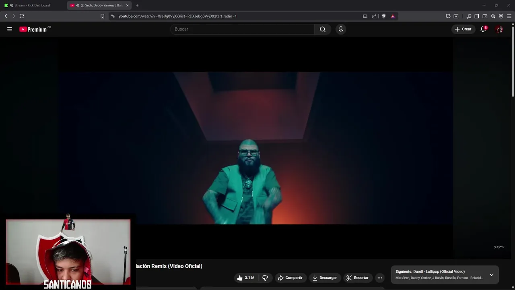
Task: Go back in browser history
Action: (6, 16)
